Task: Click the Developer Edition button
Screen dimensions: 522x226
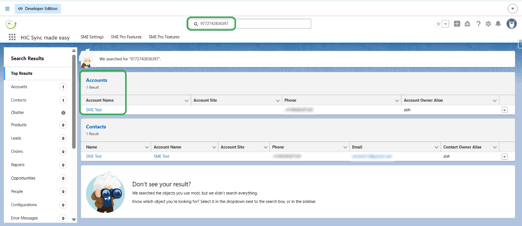Action: (x=38, y=8)
